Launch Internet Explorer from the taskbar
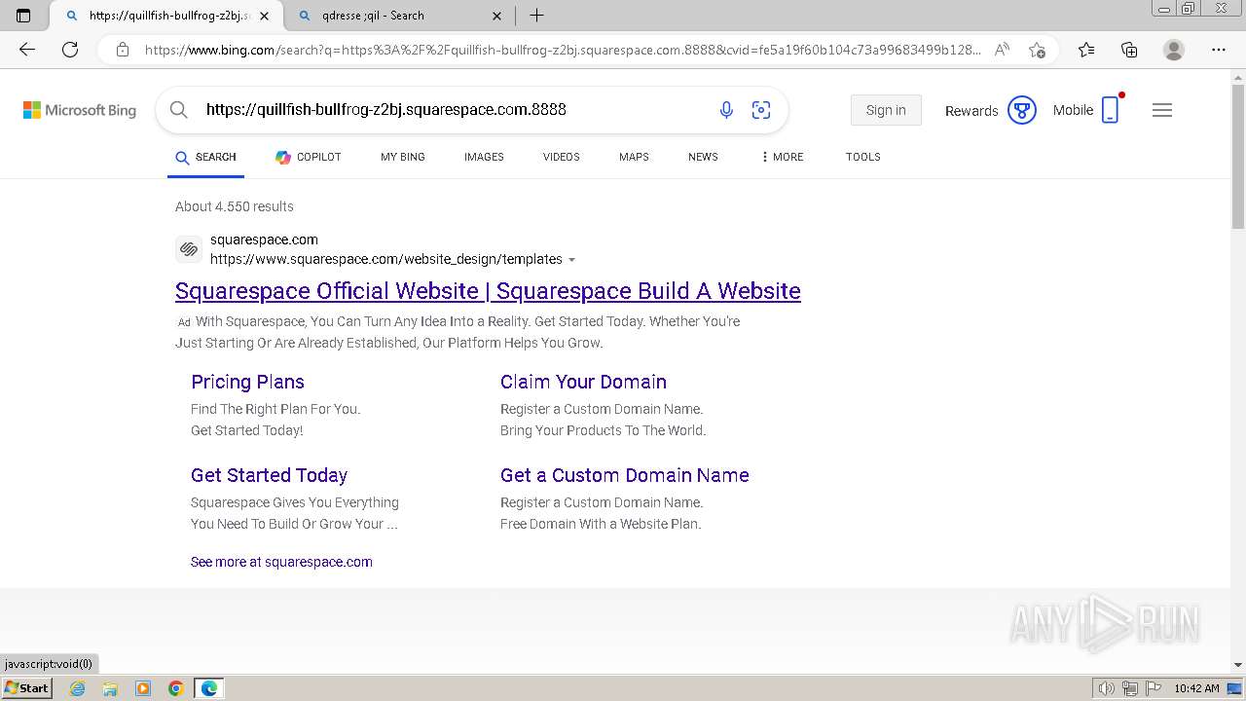Viewport: 1246px width, 701px height. 77,688
